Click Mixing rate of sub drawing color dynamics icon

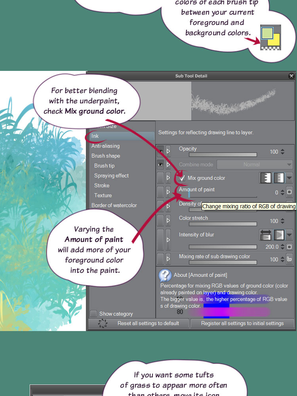click(x=289, y=260)
